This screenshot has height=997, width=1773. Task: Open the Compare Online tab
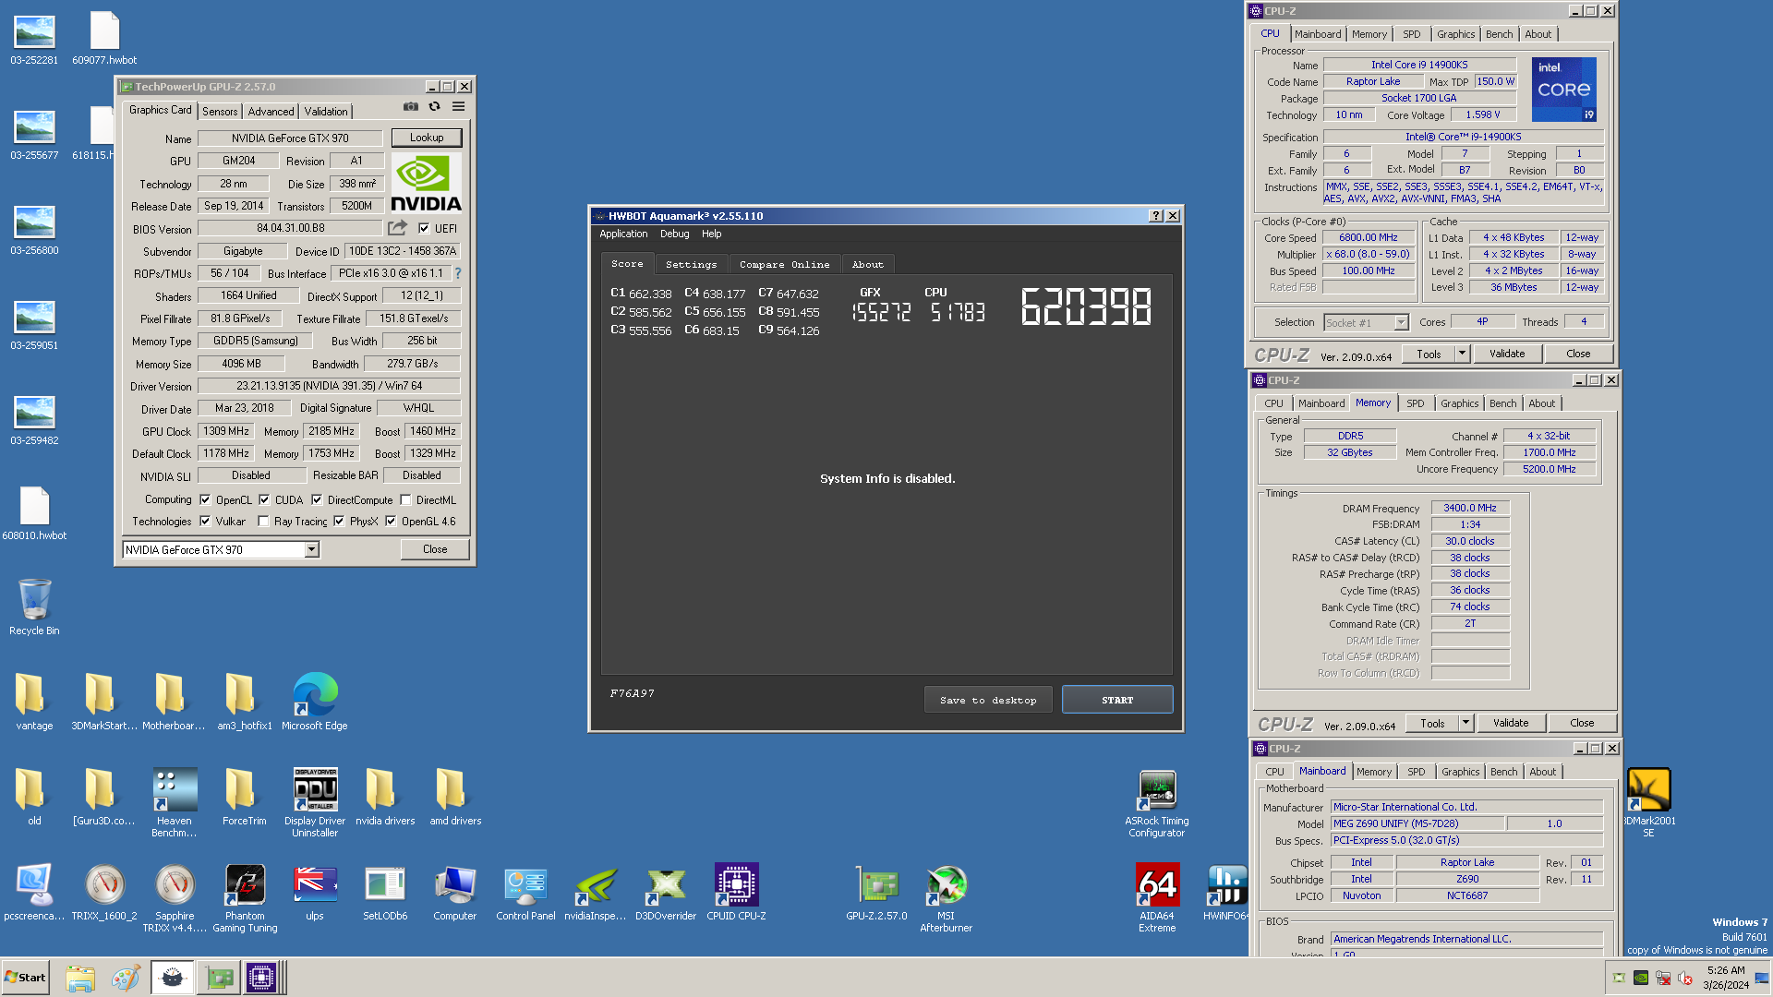tap(784, 264)
